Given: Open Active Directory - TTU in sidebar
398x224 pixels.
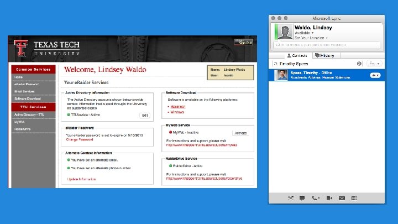Looking at the screenshot, I should (29, 114).
